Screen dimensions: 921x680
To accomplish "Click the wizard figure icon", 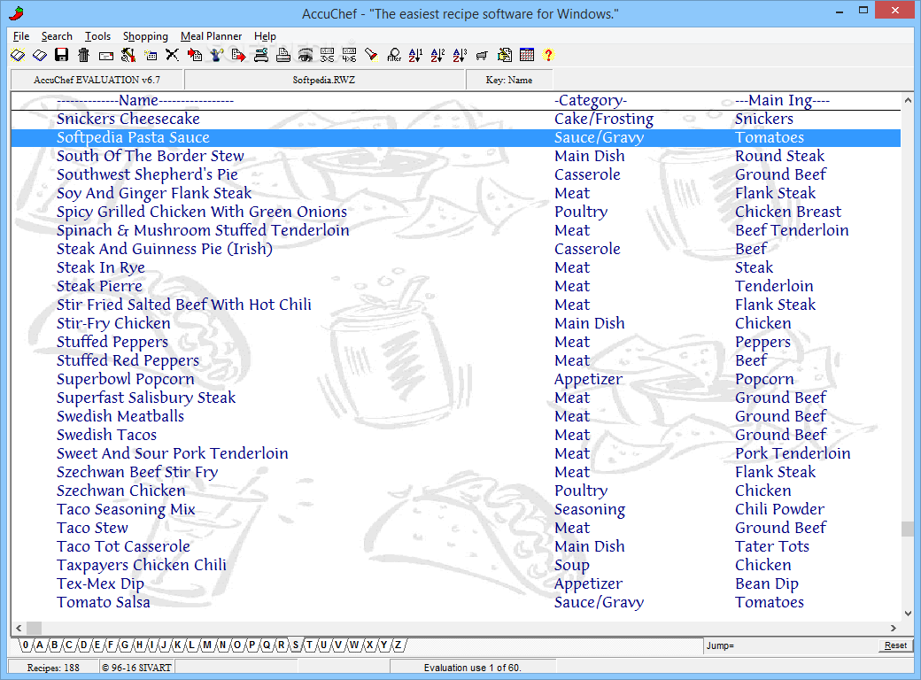I will 217,55.
